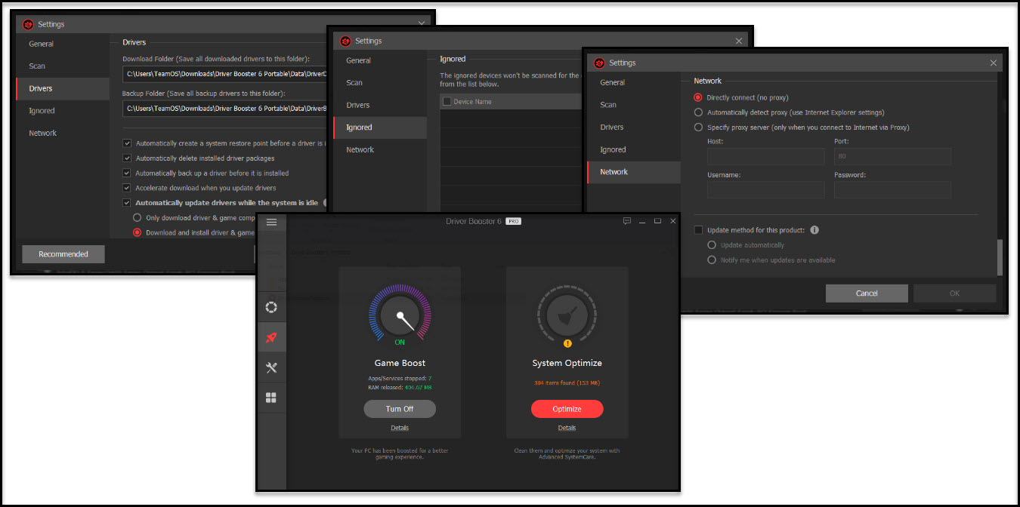
Task: Open the feedback icon in Driver Booster title bar
Action: coord(626,221)
